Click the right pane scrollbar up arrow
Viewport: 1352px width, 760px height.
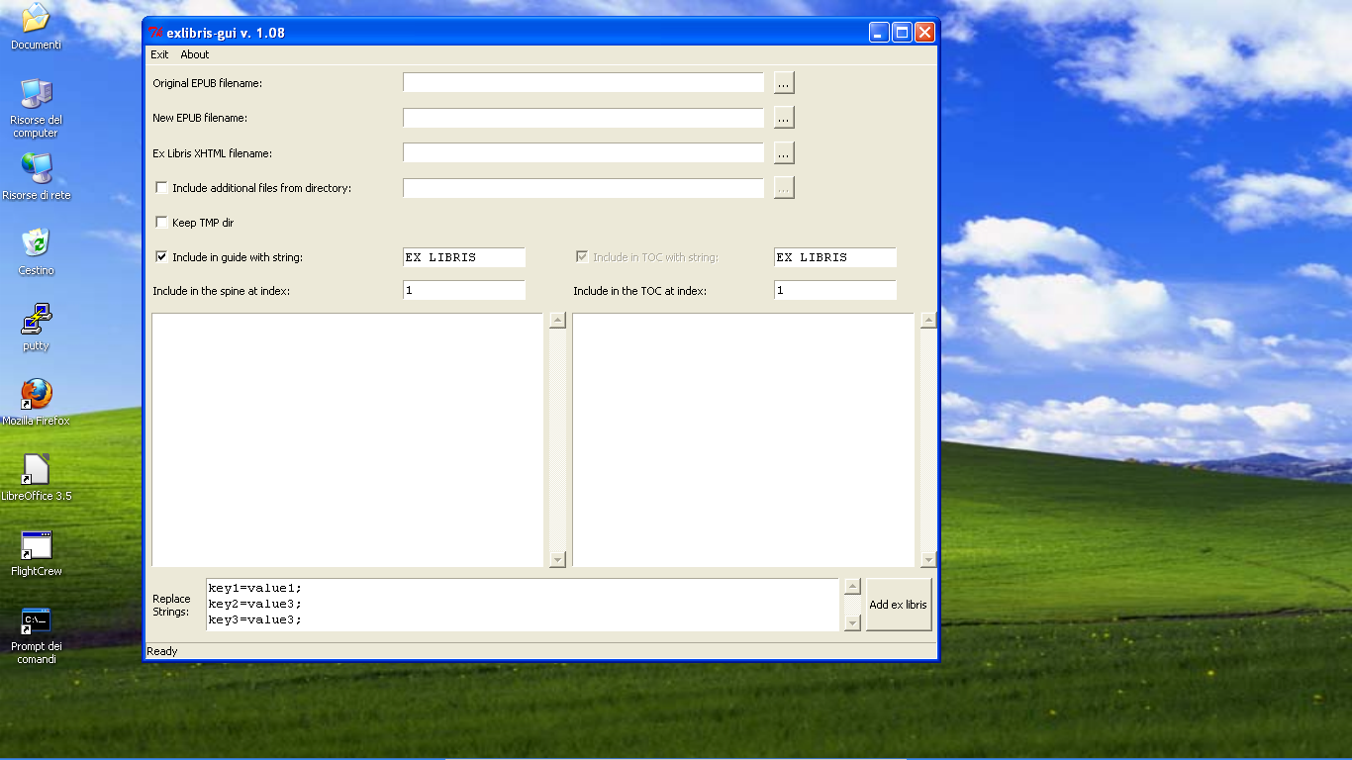928,321
